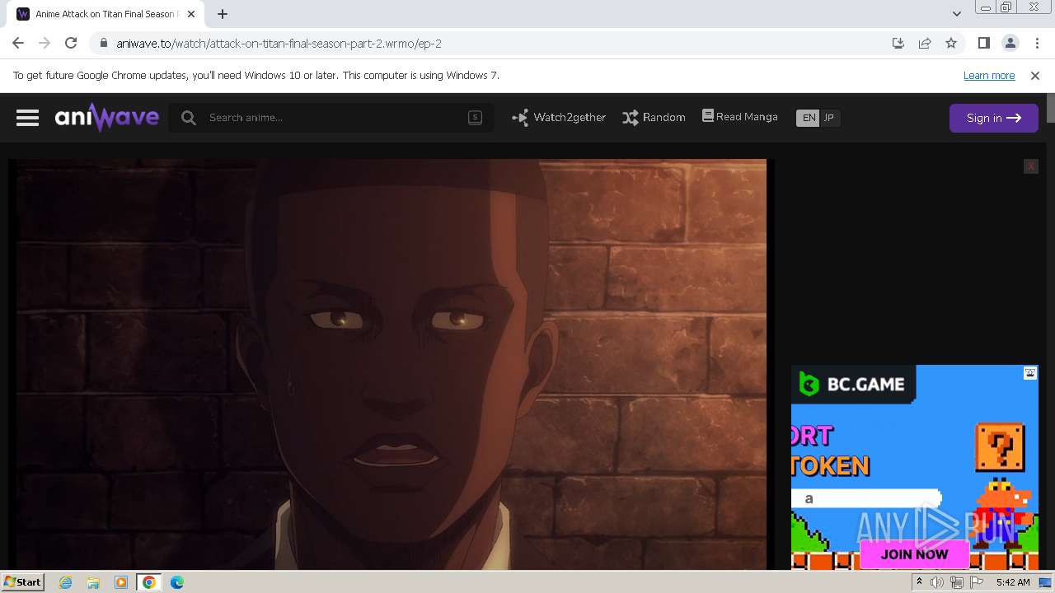Expand the tab search dropdown

(956, 14)
